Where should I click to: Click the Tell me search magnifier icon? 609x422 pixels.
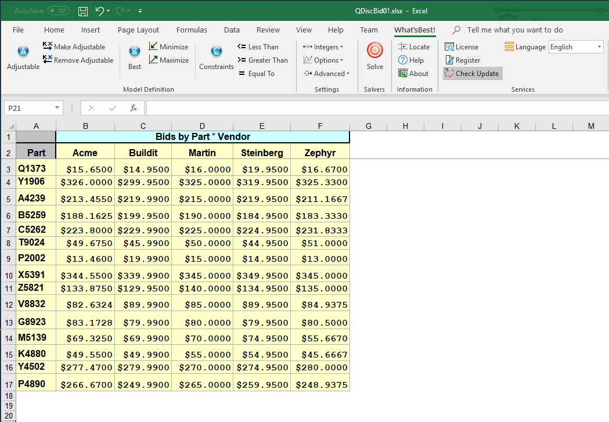pyautogui.click(x=457, y=30)
